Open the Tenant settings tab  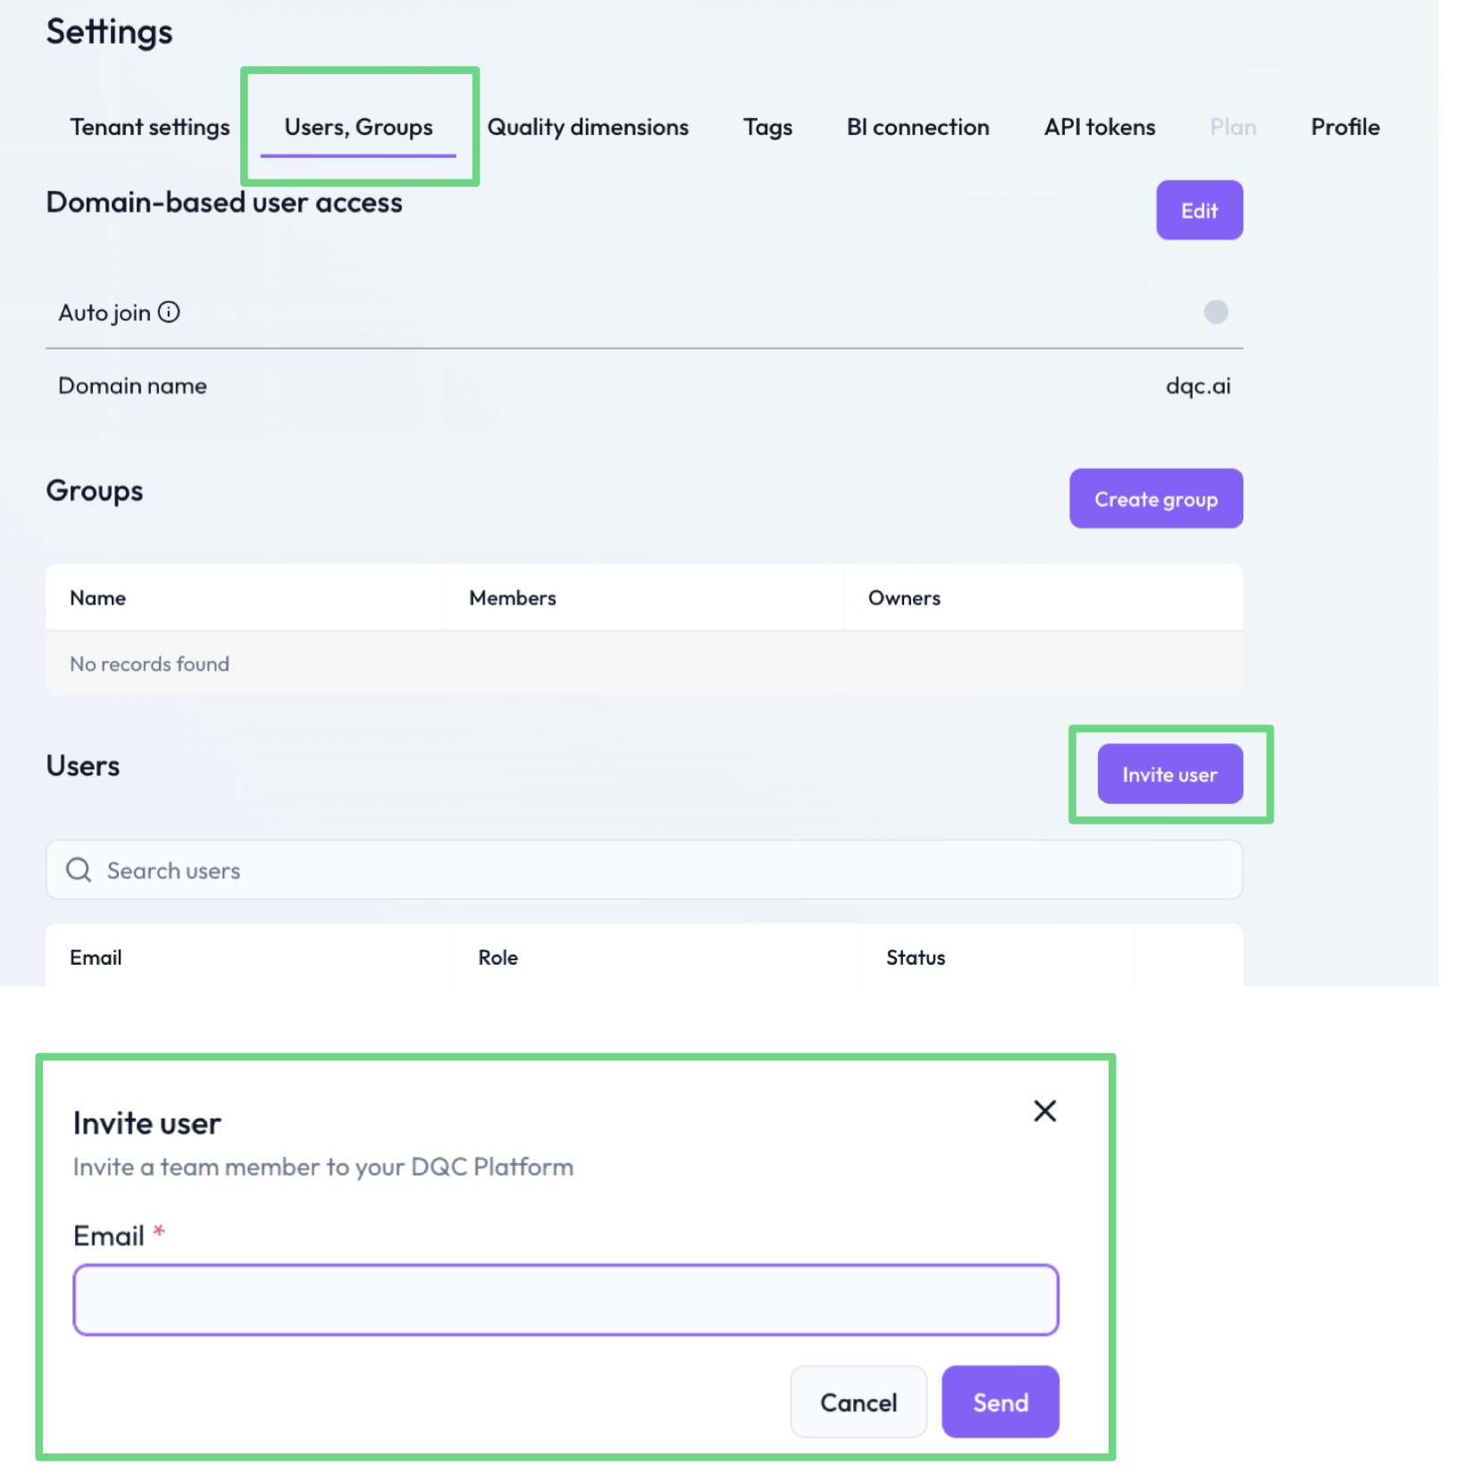[x=149, y=128]
